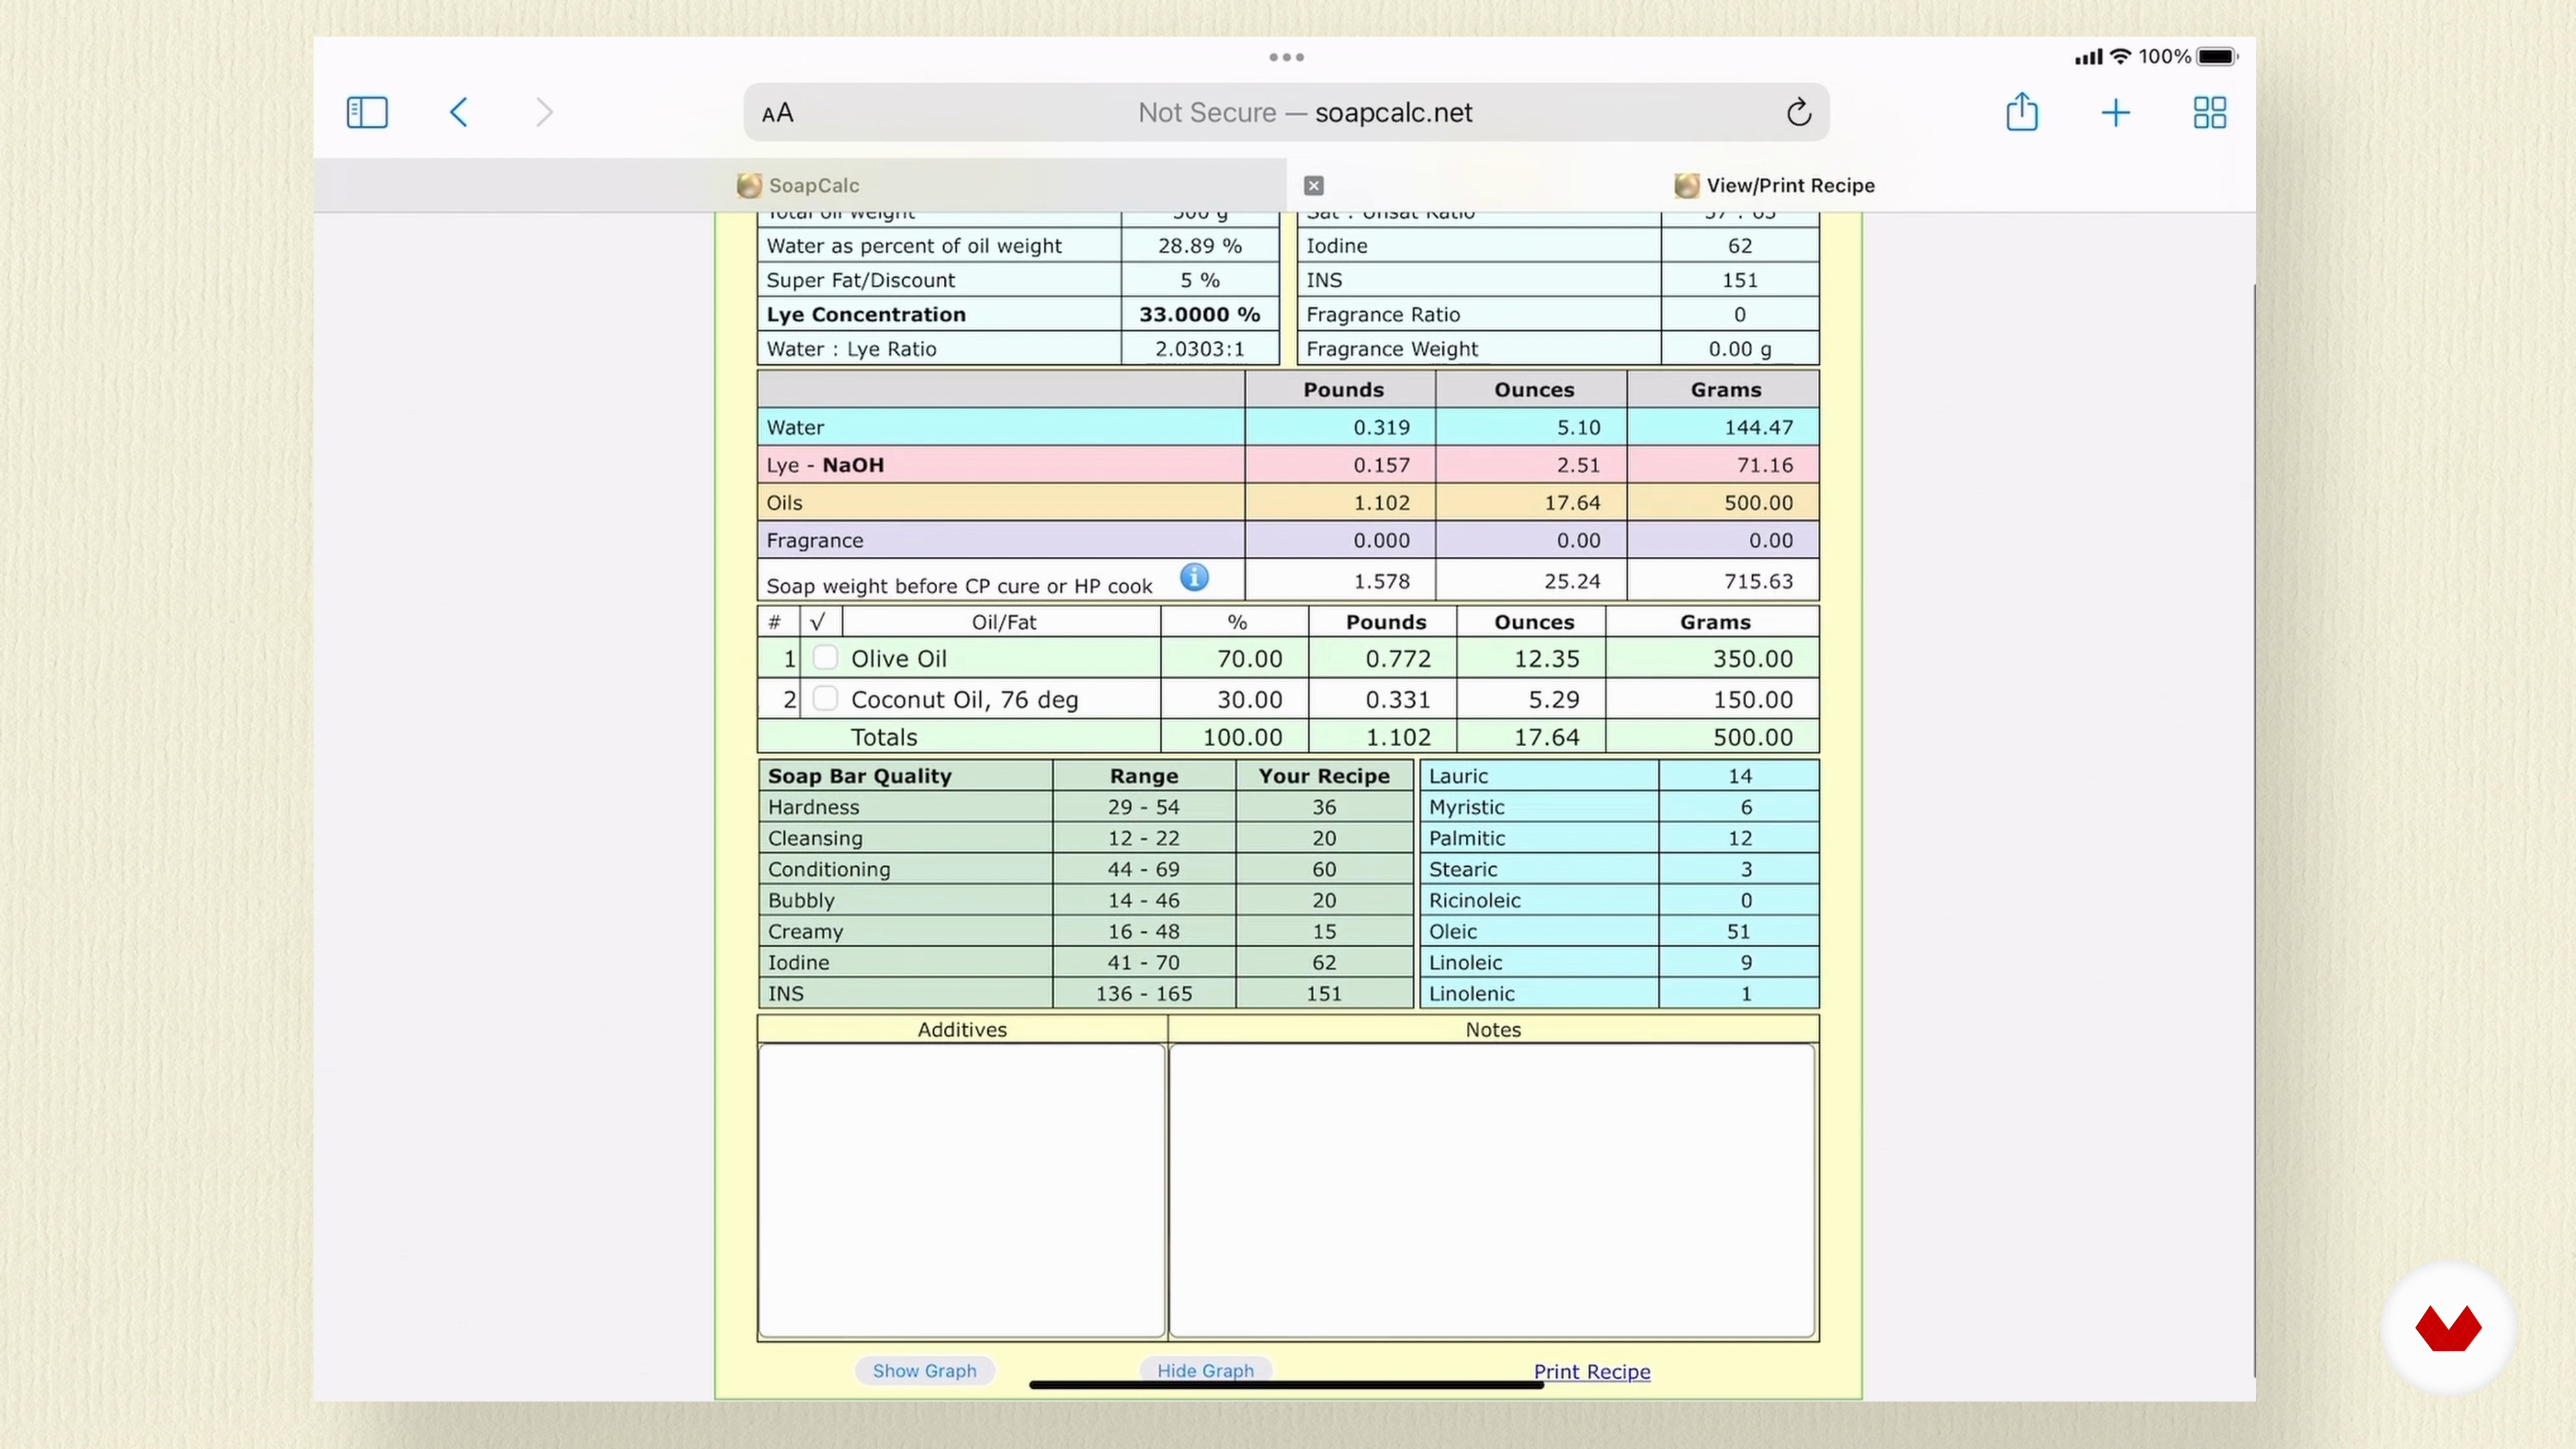Tap the cellular signal bars icon
Viewport: 2576px width, 1449px height.
[2089, 57]
